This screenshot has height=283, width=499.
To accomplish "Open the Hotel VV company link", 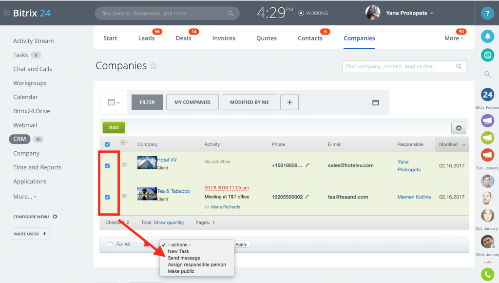I will (x=167, y=160).
